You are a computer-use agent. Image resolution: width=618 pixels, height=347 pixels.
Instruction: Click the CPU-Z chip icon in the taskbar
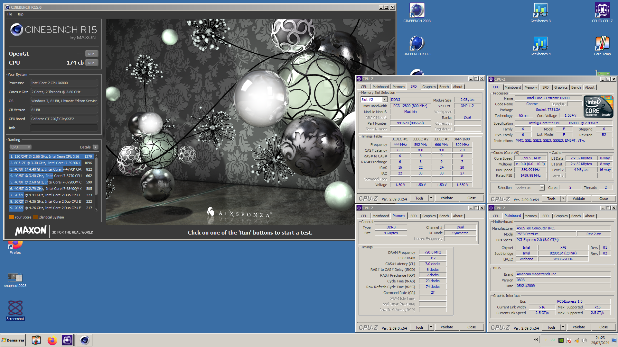point(67,340)
